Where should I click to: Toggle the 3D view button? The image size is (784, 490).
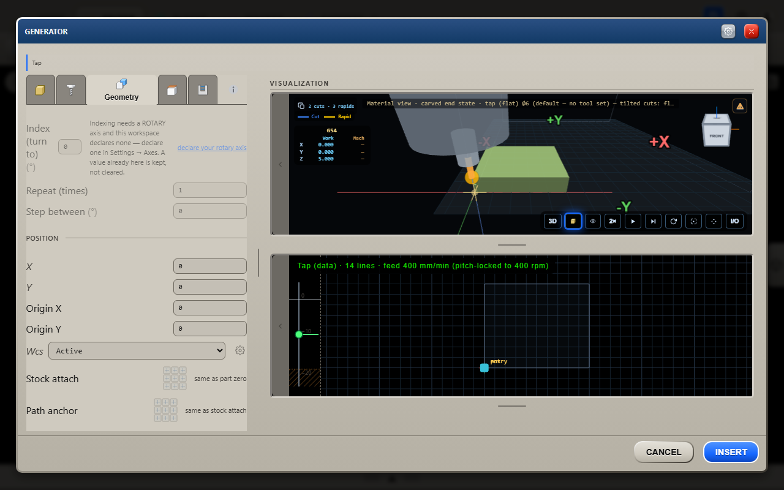[x=552, y=221]
